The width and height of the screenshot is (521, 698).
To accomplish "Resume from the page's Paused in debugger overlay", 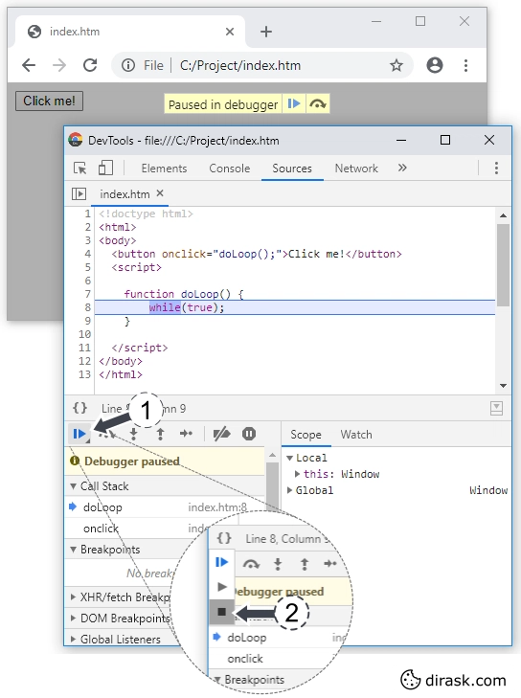I will click(x=293, y=104).
